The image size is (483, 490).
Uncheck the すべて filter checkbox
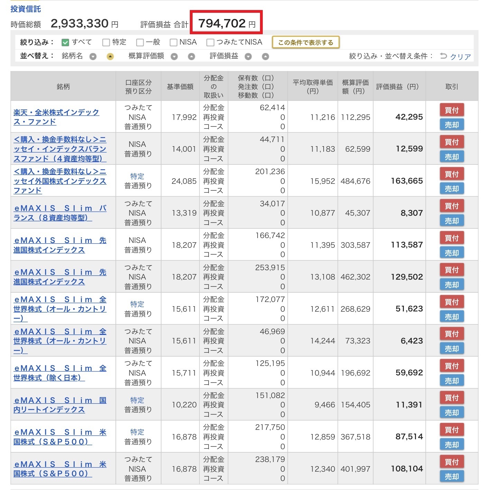click(x=65, y=43)
